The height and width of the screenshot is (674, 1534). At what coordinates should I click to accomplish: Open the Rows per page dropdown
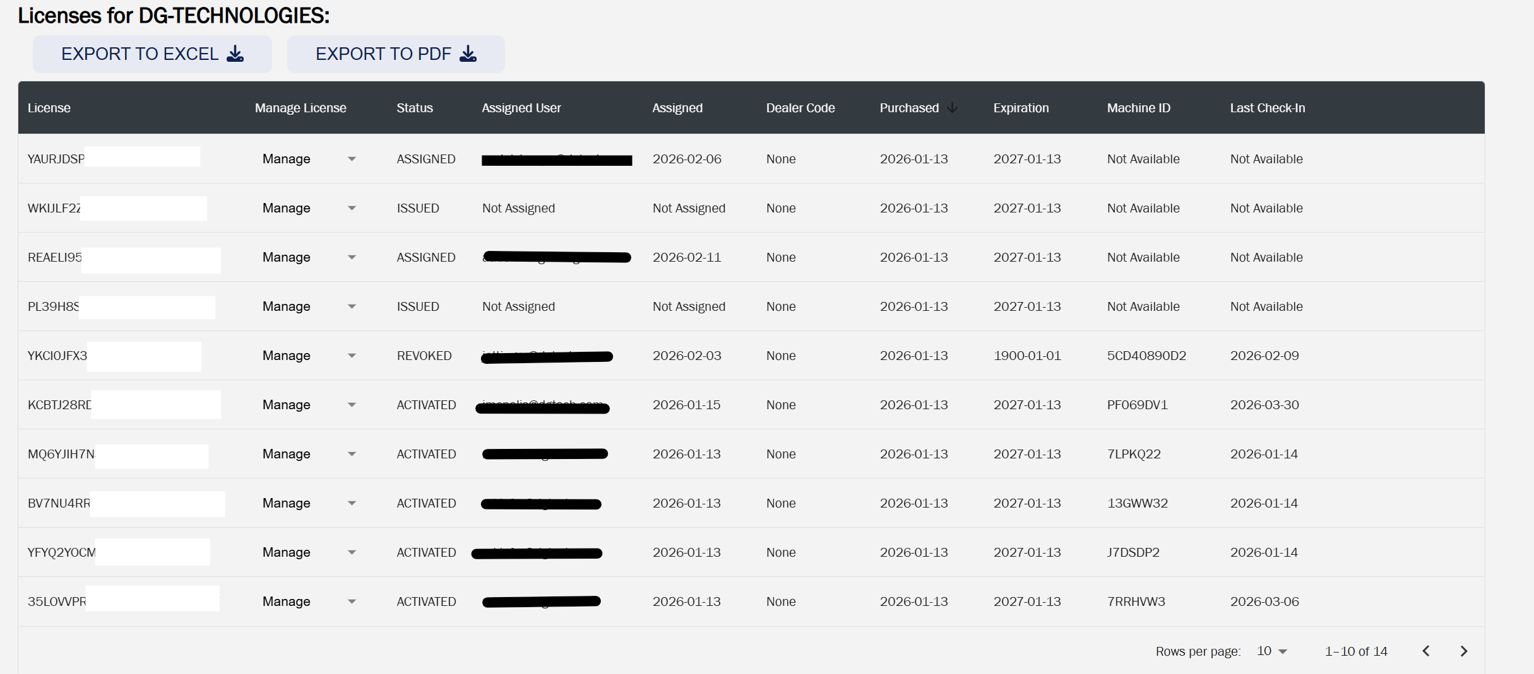click(x=1271, y=651)
